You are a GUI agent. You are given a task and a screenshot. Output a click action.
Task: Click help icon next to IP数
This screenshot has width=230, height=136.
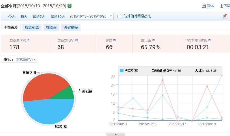pyautogui.click(x=114, y=40)
